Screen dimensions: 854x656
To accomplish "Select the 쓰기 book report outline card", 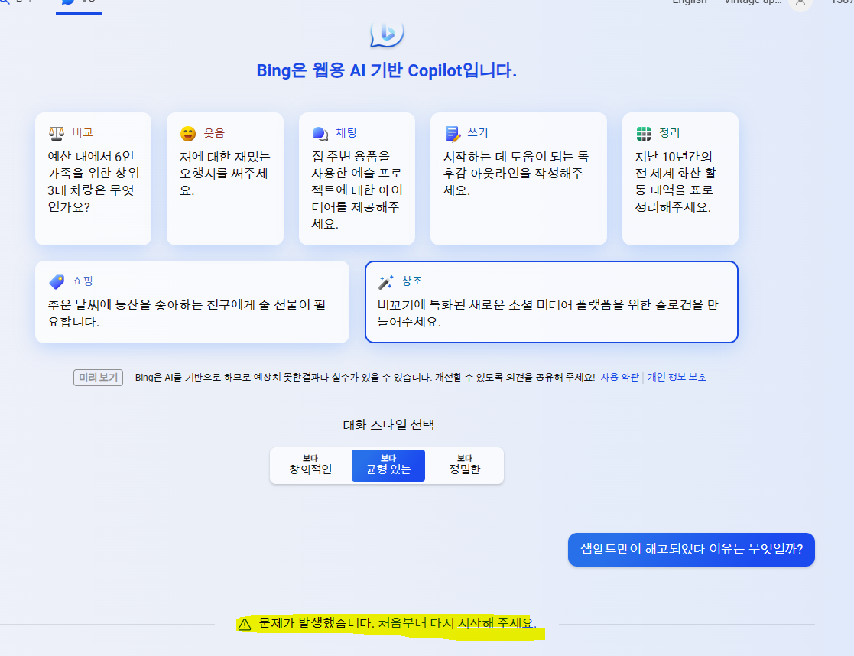I will (x=518, y=179).
